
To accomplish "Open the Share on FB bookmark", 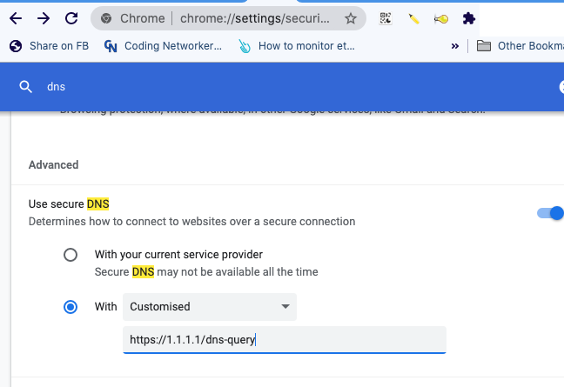I will click(x=48, y=46).
